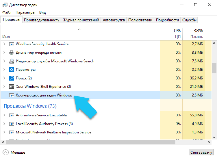Expand the Параметры process group
This screenshot has height=160, width=217.
(4, 69)
